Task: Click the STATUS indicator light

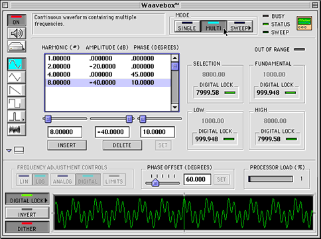Action: pyautogui.click(x=265, y=24)
